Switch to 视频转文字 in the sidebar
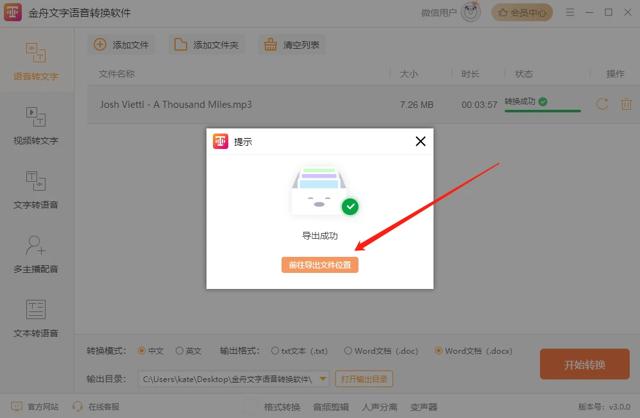This screenshot has width=640, height=418. point(36,125)
